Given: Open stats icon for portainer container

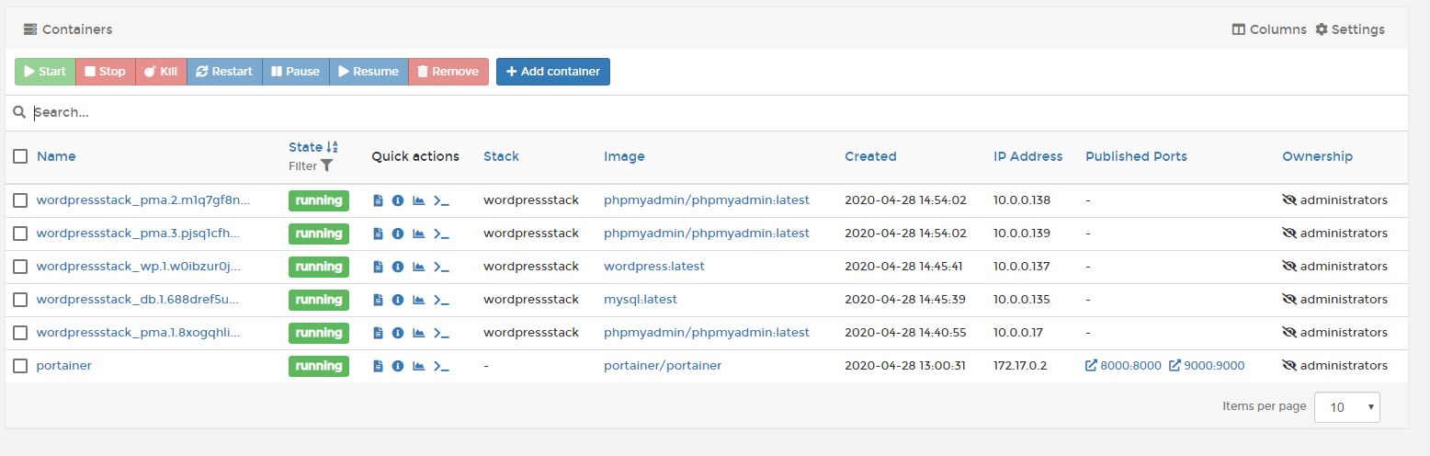Looking at the screenshot, I should point(419,366).
